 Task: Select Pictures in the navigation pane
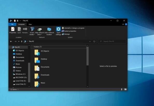(17, 67)
